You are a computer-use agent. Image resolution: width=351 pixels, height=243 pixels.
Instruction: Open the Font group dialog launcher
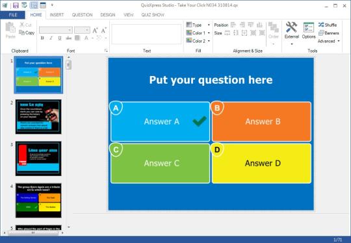tap(106, 51)
